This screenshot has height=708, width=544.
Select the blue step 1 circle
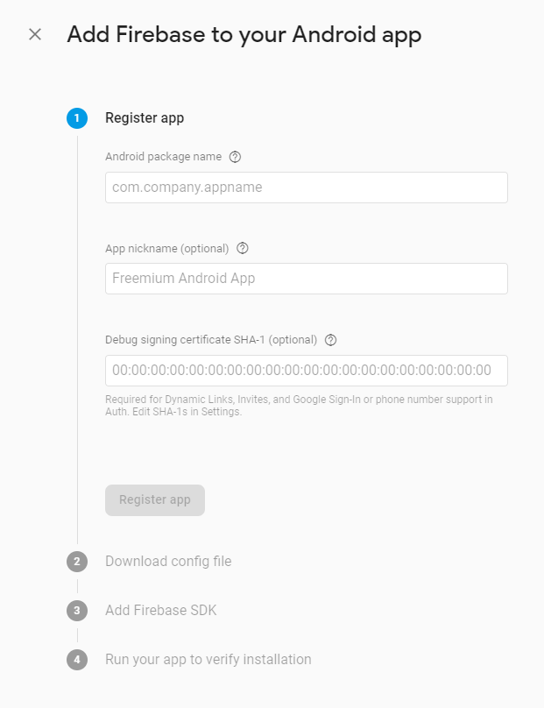point(77,118)
